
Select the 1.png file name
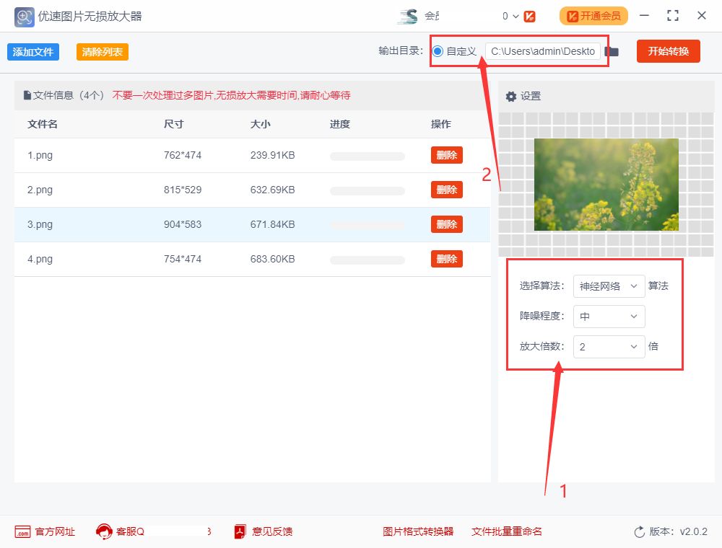(x=40, y=156)
